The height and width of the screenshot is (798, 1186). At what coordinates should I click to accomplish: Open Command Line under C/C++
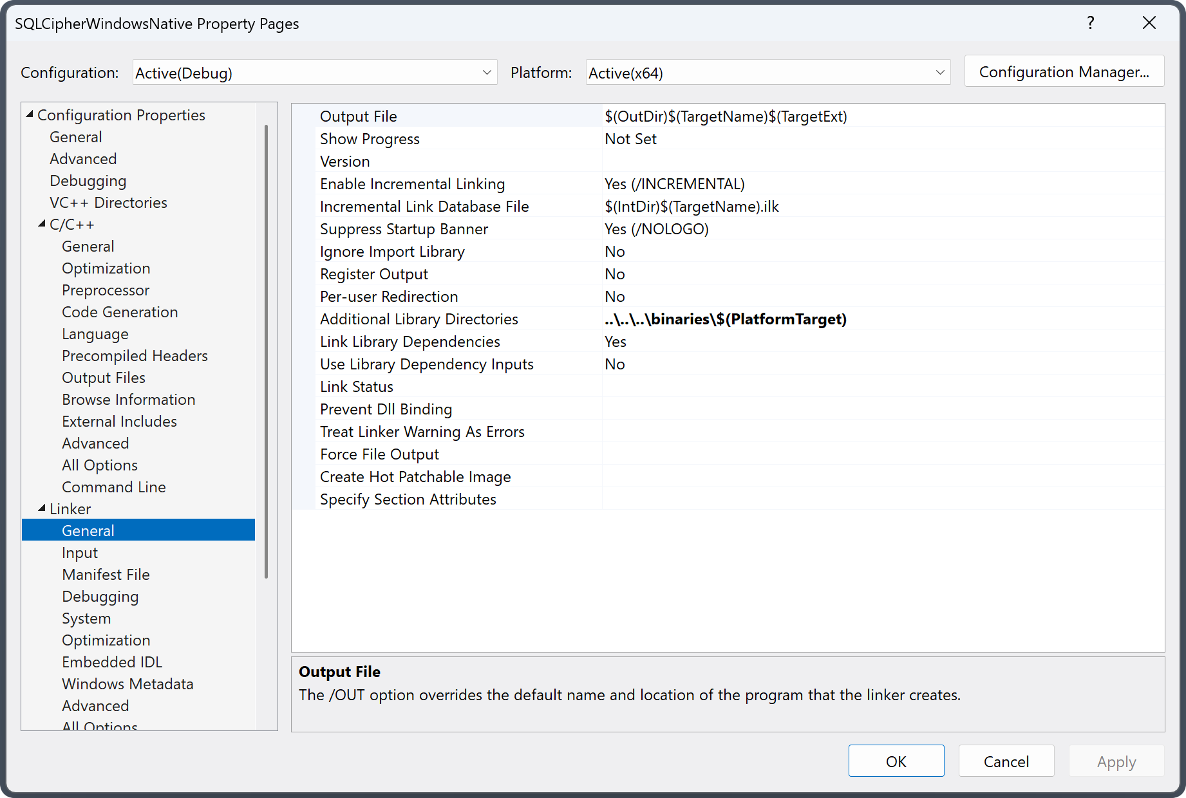pos(114,487)
